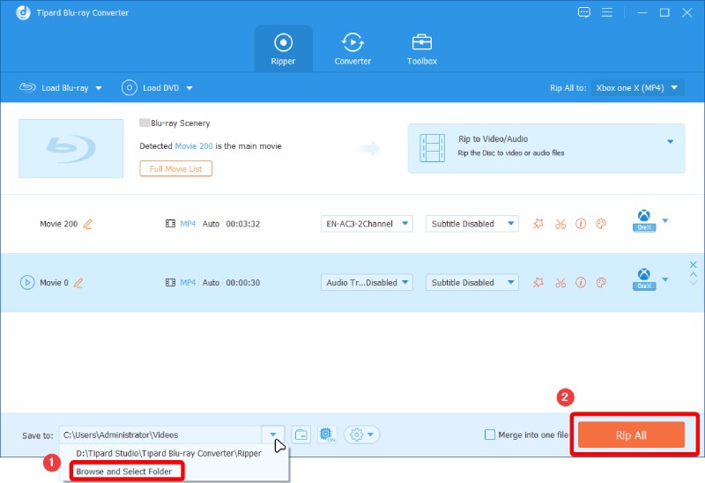The width and height of the screenshot is (705, 483).
Task: Open the hamburger menu in title bar
Action: 607,12
